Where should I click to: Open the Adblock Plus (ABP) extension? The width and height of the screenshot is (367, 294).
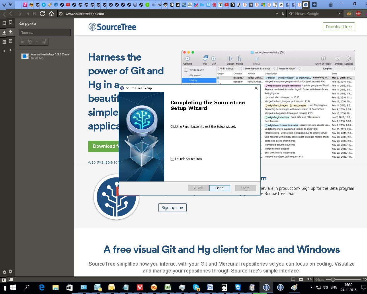point(358,13)
